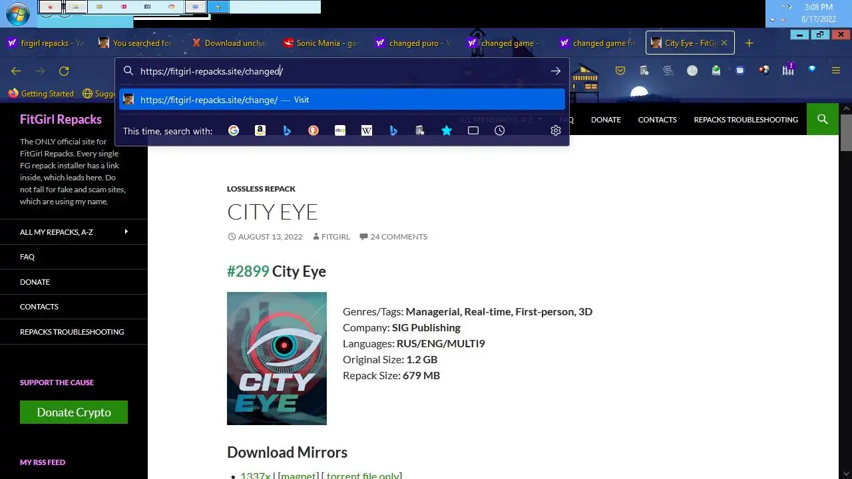Switch to the Sonic Mania tab
The width and height of the screenshot is (852, 479).
point(320,43)
